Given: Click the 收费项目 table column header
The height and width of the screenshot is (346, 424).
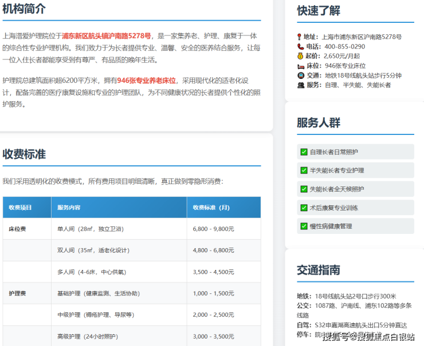Looking at the screenshot, I should click(x=21, y=208).
